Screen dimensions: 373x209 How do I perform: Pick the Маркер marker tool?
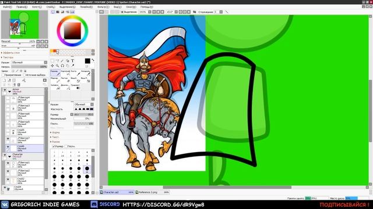(55, 80)
